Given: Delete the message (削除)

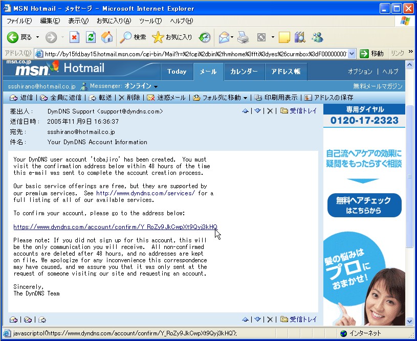Looking at the screenshot, I should click(129, 98).
